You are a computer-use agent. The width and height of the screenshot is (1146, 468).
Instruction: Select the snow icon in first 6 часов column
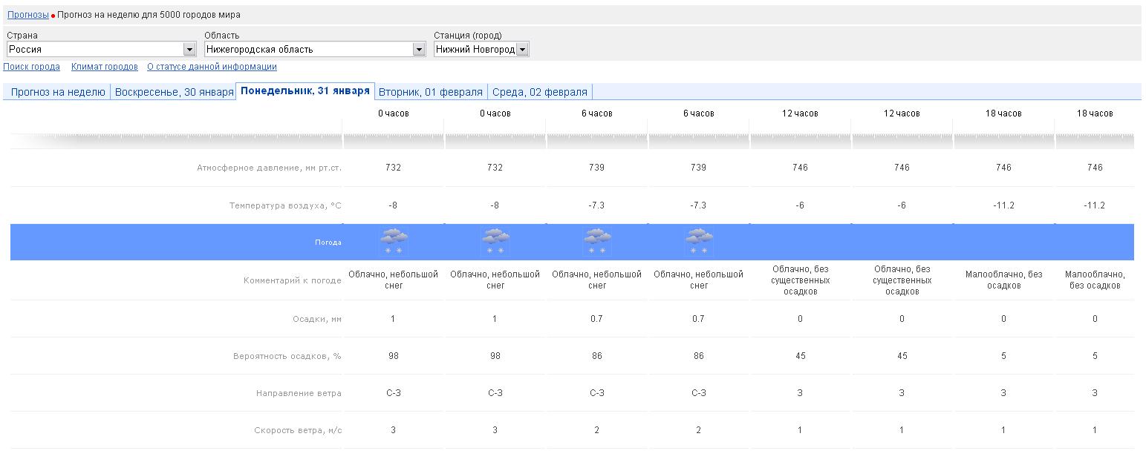tap(597, 242)
